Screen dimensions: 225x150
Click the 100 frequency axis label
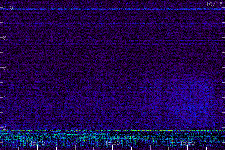(8, 8)
